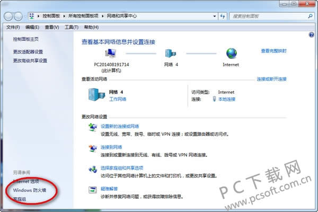The image size is (318, 212).
Task: Open the 查看(V) menu
Action: (x=52, y=27)
